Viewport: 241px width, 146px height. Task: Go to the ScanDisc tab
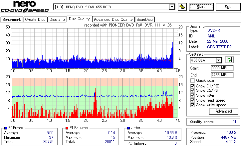[144, 20]
